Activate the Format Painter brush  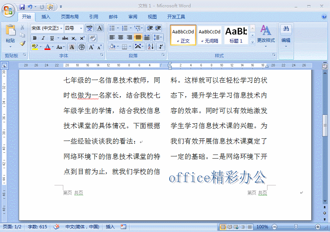coord(22,43)
